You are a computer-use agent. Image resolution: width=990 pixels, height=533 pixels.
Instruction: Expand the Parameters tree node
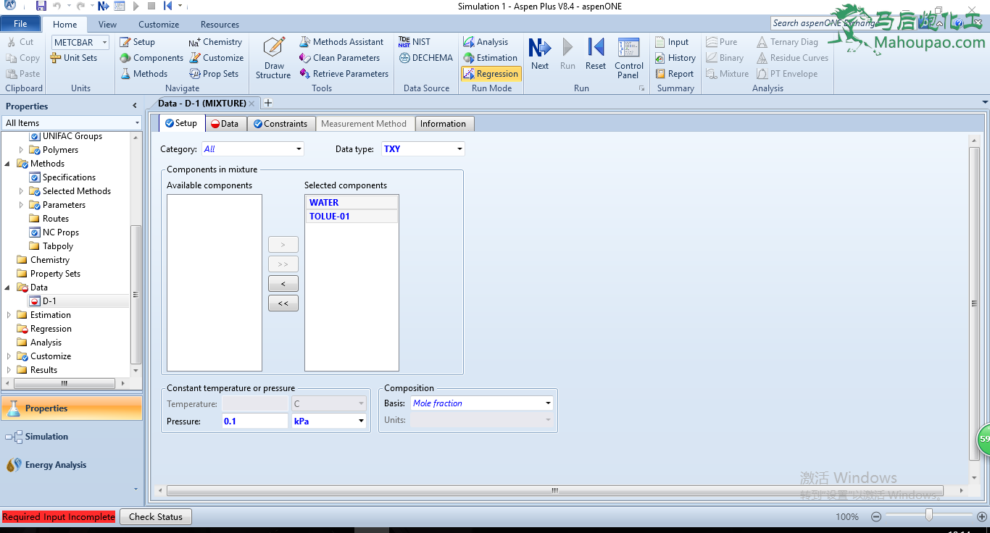[21, 205]
